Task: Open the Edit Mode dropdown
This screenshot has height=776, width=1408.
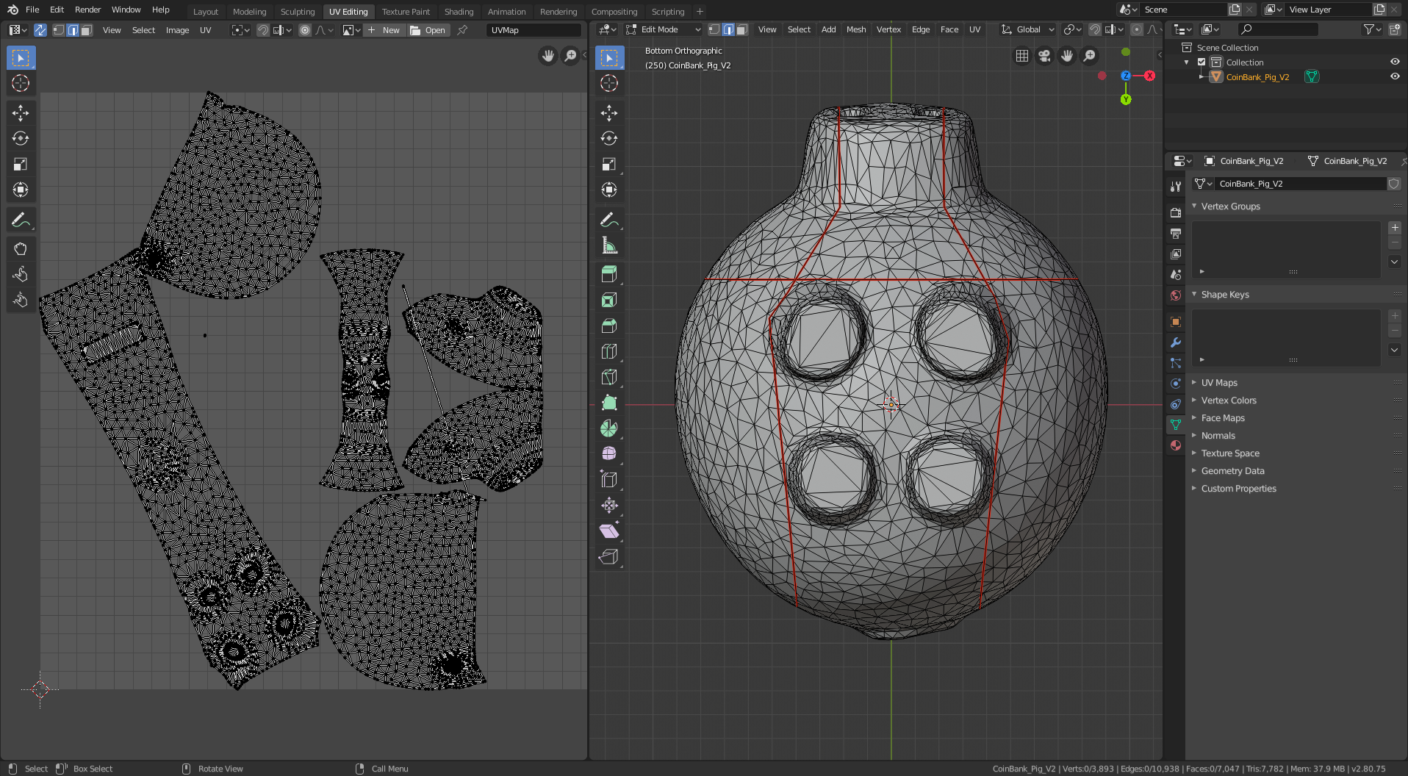Action: coord(663,29)
